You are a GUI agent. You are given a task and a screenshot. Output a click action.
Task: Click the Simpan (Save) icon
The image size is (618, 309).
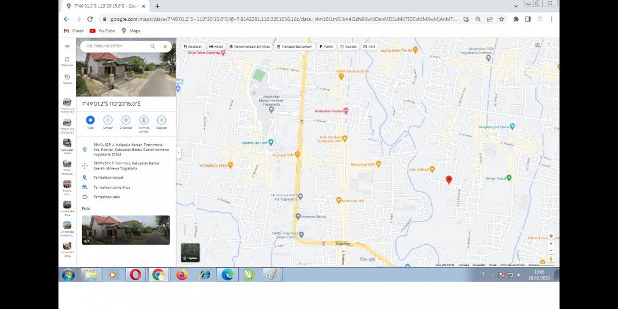tap(108, 121)
